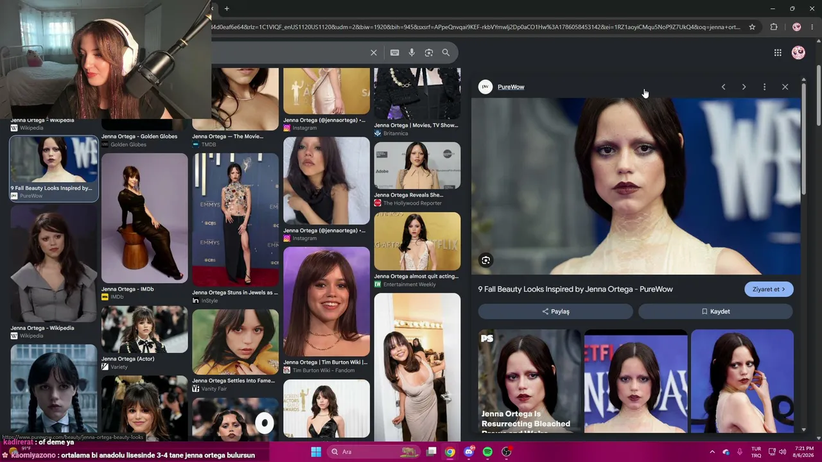
Task: Open the Chrome three-dot menu
Action: coord(812,27)
